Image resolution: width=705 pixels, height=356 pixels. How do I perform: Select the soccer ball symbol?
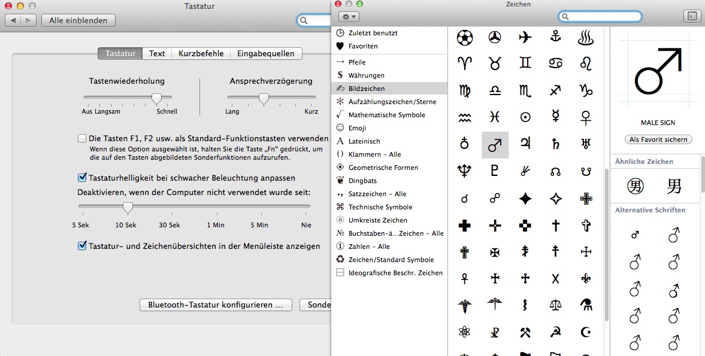point(465,37)
